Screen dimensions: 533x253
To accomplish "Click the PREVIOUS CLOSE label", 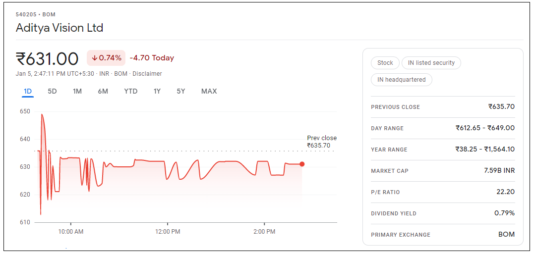I will [x=396, y=107].
